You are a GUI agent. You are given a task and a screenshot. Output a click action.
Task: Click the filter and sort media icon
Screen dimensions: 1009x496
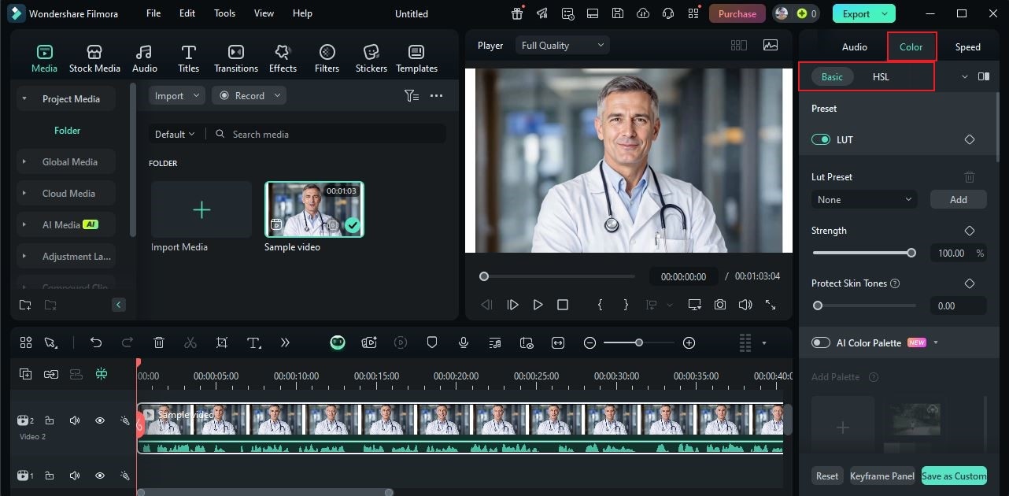[x=411, y=95]
